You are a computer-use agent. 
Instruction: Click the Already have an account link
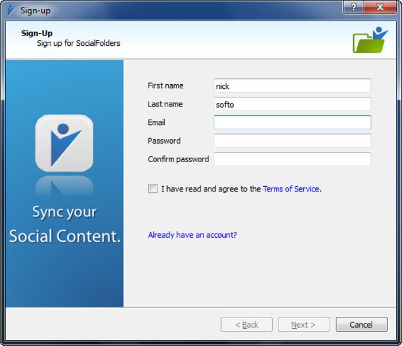pyautogui.click(x=192, y=235)
